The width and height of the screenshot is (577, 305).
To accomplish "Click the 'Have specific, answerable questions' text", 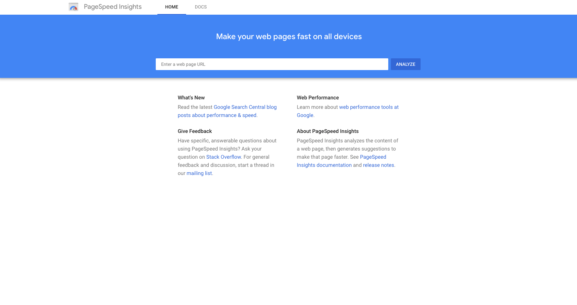I will [x=227, y=141].
